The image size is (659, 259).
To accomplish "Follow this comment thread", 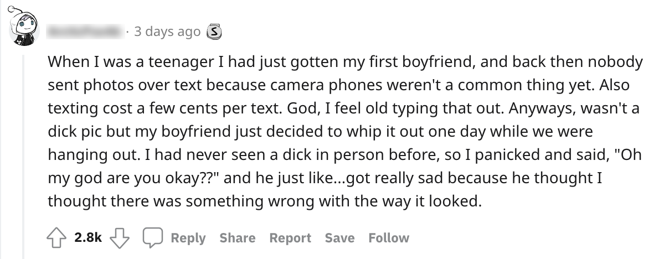I will pyautogui.click(x=389, y=238).
